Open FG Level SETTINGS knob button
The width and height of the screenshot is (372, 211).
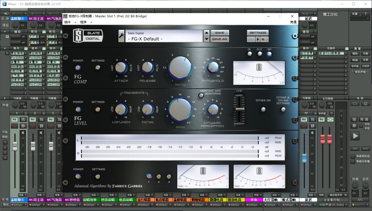[x=98, y=109]
